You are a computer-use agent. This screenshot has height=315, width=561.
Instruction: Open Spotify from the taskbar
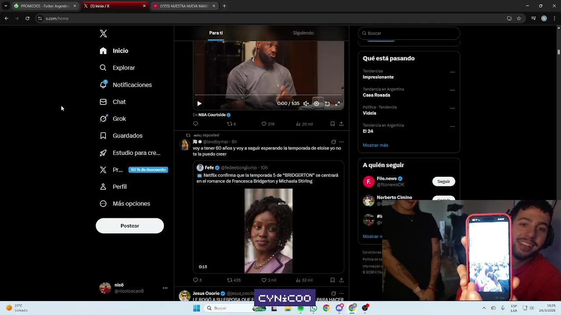coord(301,308)
